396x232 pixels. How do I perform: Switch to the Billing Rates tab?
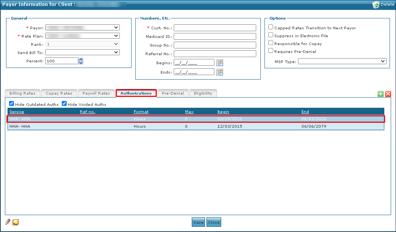click(x=22, y=93)
